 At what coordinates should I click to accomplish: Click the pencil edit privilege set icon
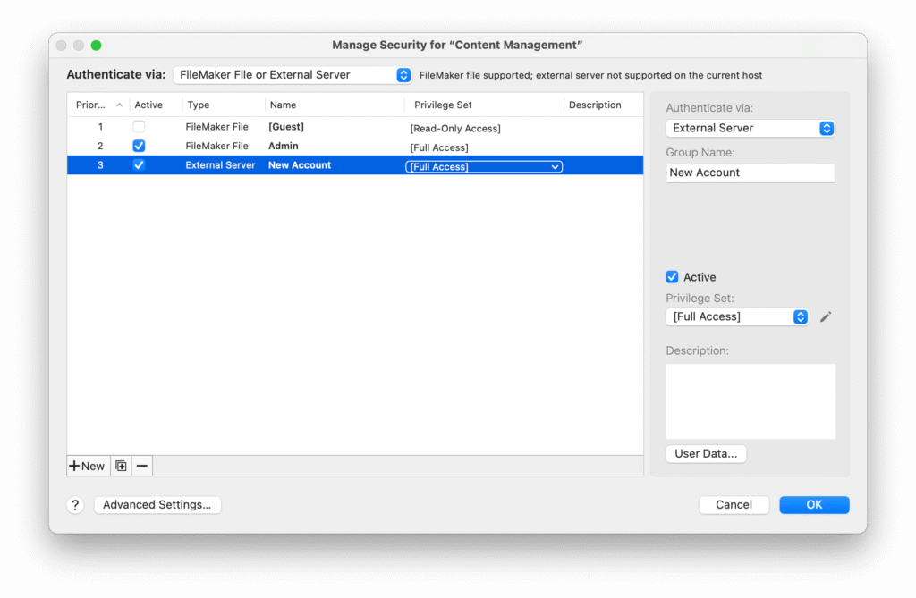click(x=825, y=317)
